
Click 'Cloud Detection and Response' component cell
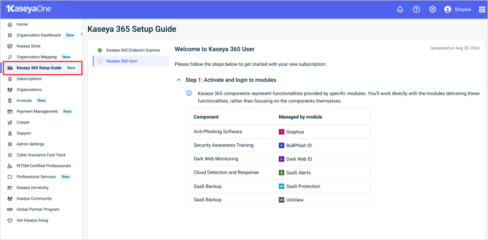226,172
